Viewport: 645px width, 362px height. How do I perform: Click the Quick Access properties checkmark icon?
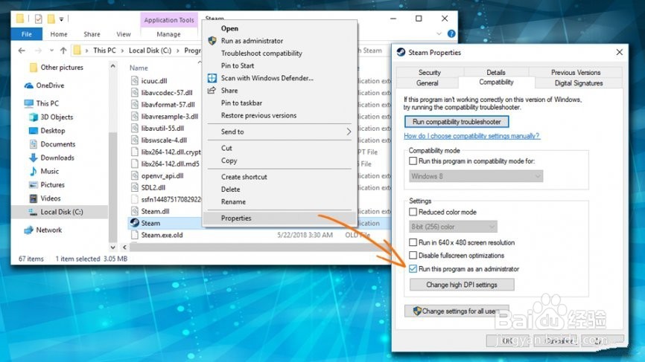coord(38,19)
